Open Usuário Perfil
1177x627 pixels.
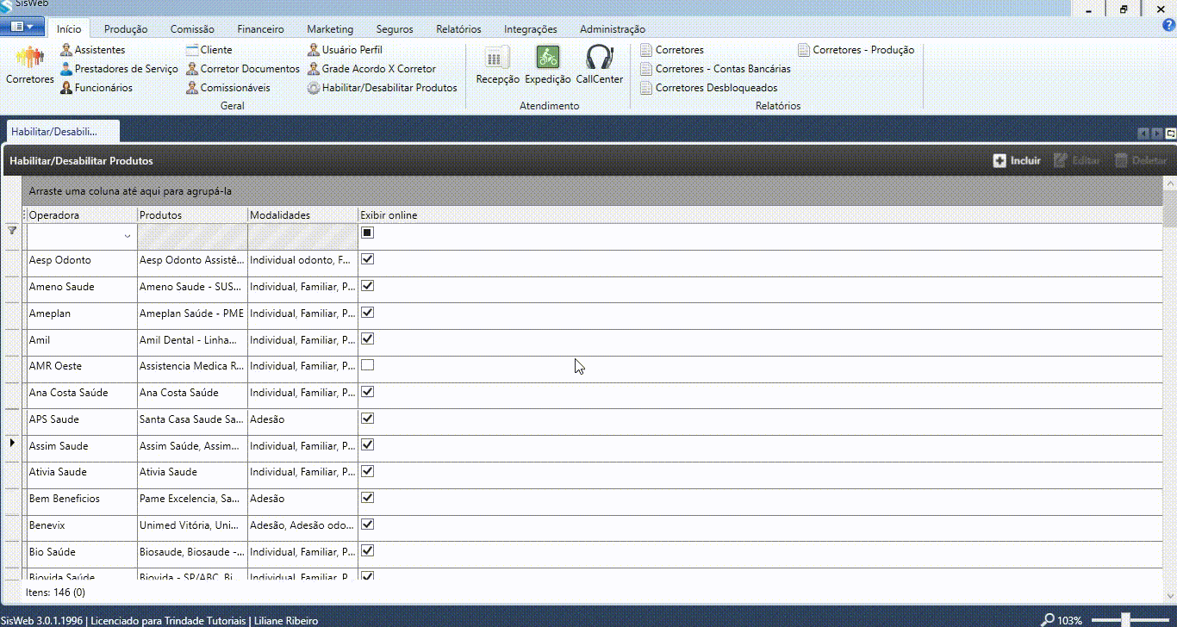pos(345,50)
